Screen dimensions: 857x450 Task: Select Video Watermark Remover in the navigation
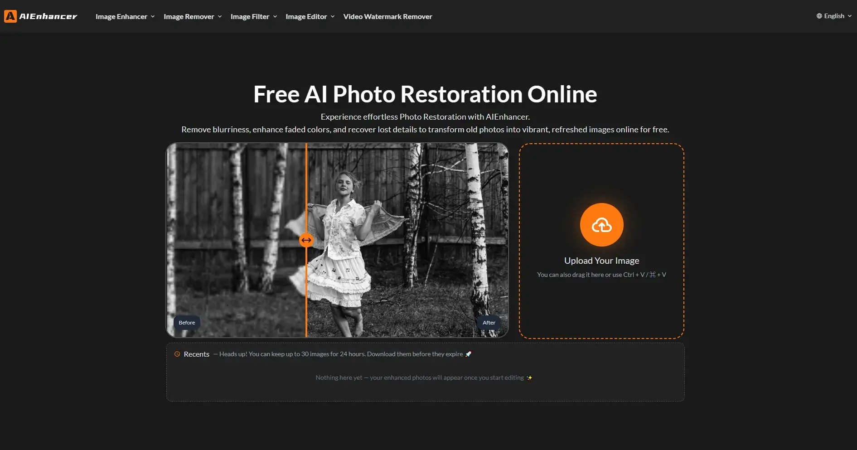[387, 16]
